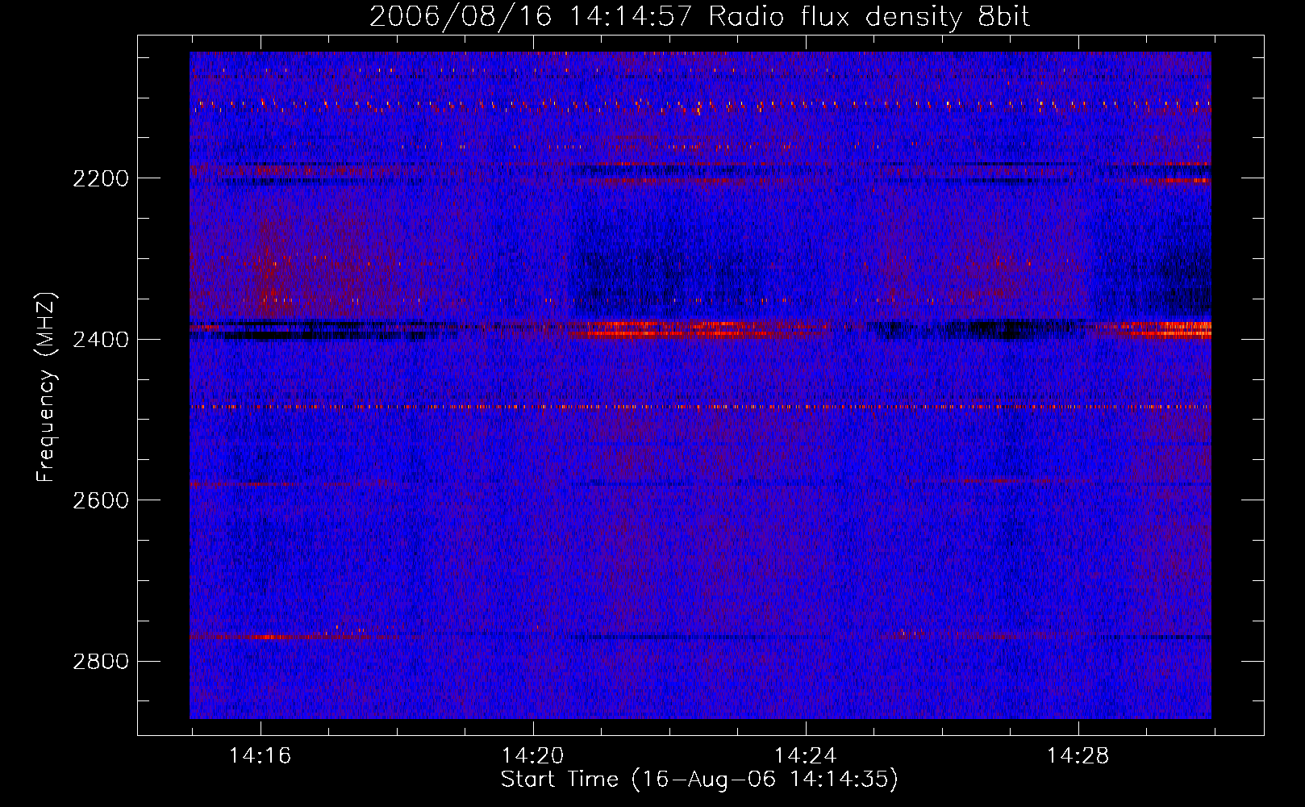The height and width of the screenshot is (807, 1305).
Task: Click the "Start Time (16-Aug-06 14:14:35)" label
Action: (699, 780)
